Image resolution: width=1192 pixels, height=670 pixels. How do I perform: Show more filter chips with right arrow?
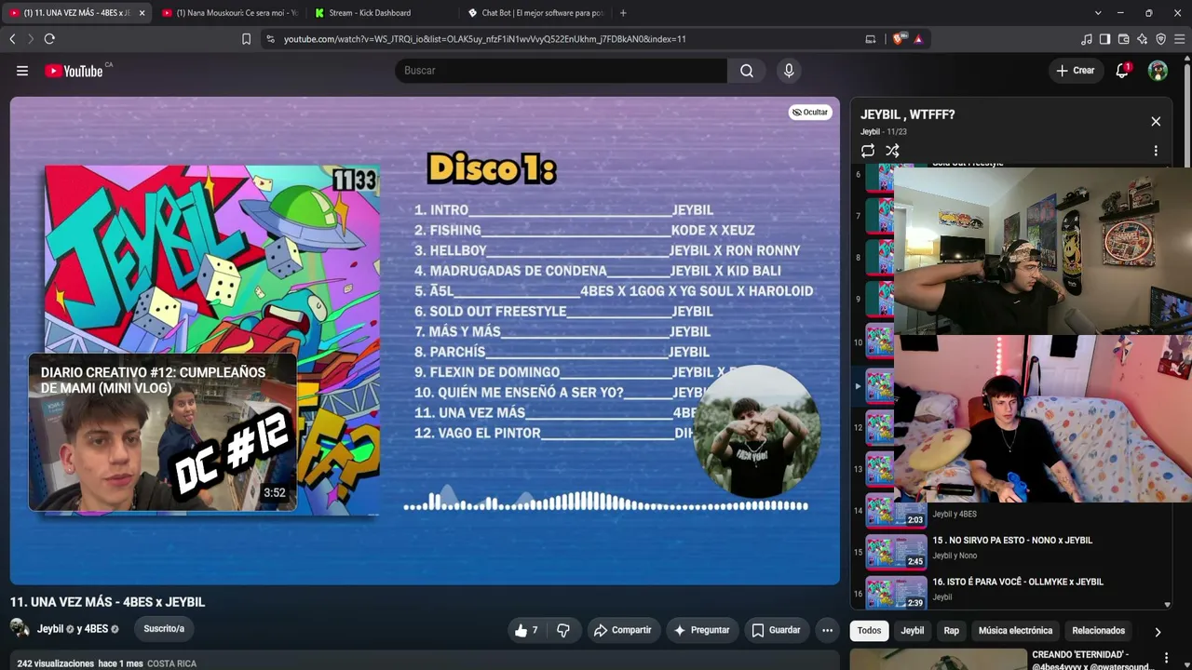click(x=1158, y=632)
